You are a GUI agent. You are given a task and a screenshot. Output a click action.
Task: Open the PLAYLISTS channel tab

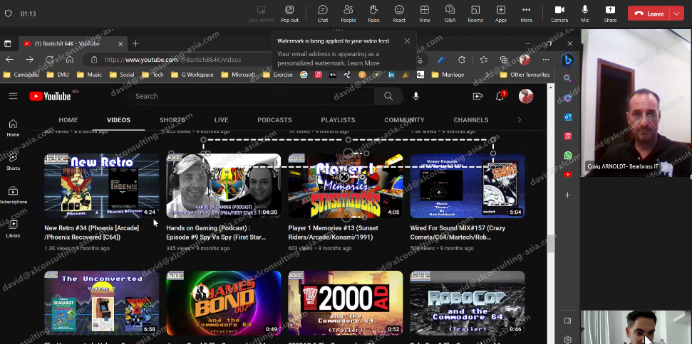[338, 120]
